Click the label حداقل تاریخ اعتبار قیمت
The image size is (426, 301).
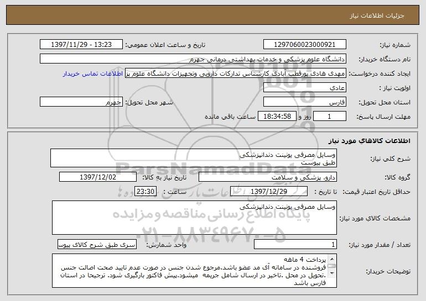(376, 192)
